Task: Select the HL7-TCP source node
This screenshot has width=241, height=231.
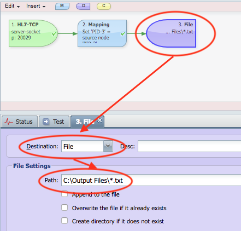Action: (33, 33)
